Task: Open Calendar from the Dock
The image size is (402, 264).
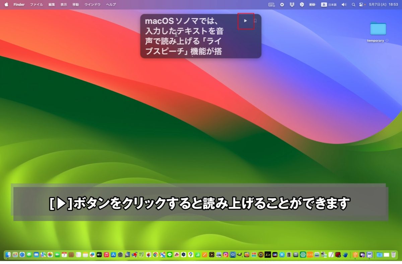Action: (x=64, y=255)
